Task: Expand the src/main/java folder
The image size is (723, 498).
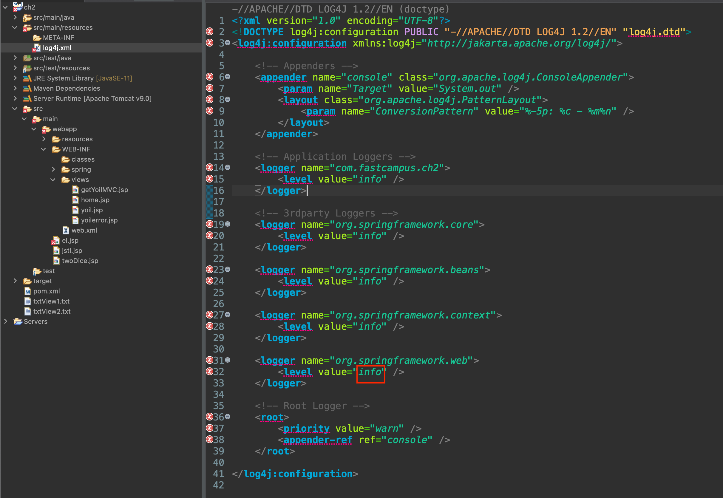Action: click(x=15, y=18)
